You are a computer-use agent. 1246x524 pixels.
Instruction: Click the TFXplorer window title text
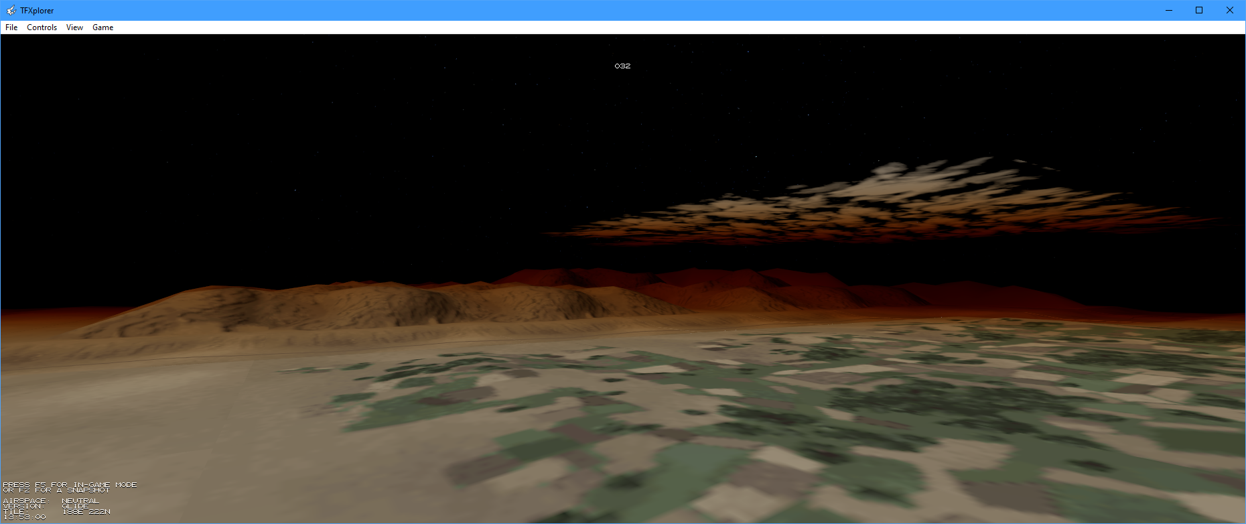[37, 10]
